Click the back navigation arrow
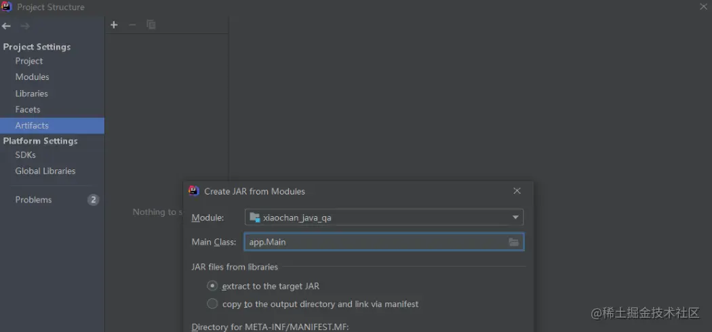 [x=6, y=26]
